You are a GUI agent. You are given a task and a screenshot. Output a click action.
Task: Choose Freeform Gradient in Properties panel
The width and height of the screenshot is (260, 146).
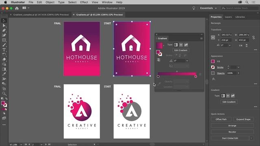click(233, 96)
